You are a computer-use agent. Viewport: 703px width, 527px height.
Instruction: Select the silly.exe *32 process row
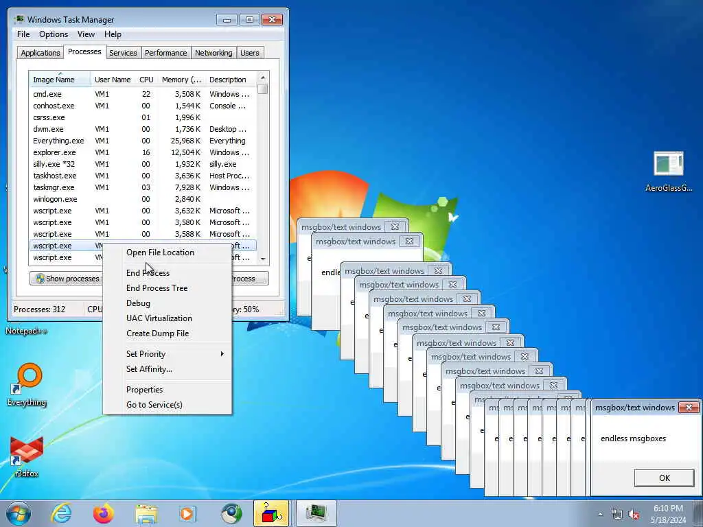coord(143,164)
